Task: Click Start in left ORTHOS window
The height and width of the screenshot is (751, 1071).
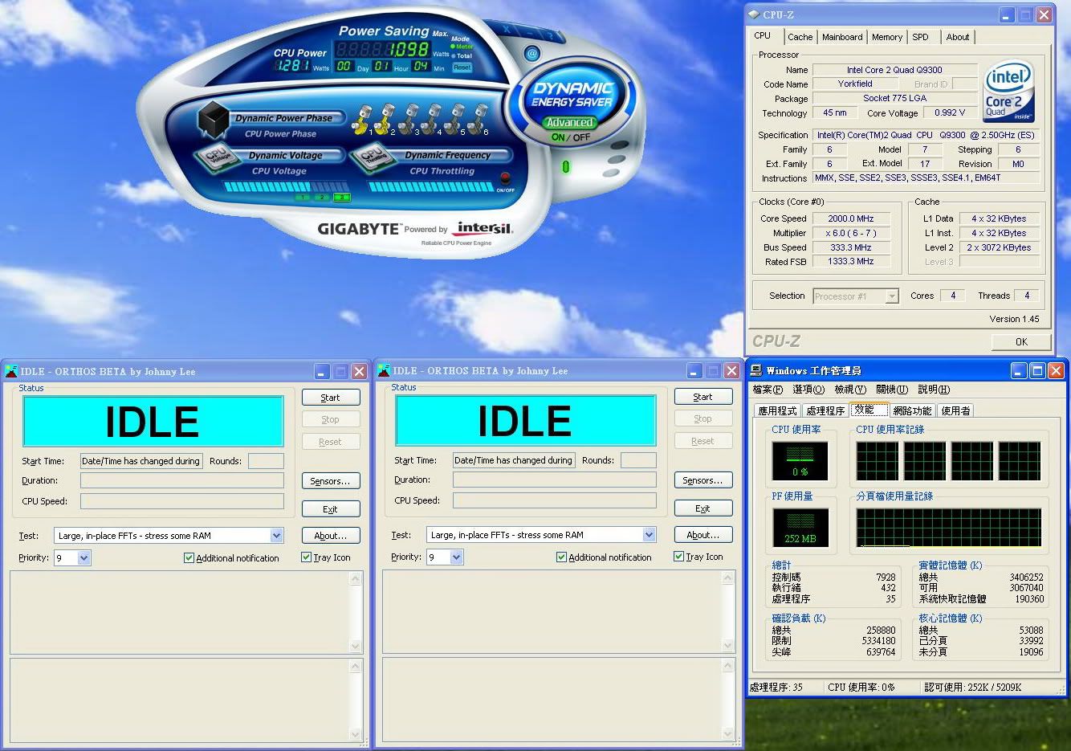Action: coord(331,398)
